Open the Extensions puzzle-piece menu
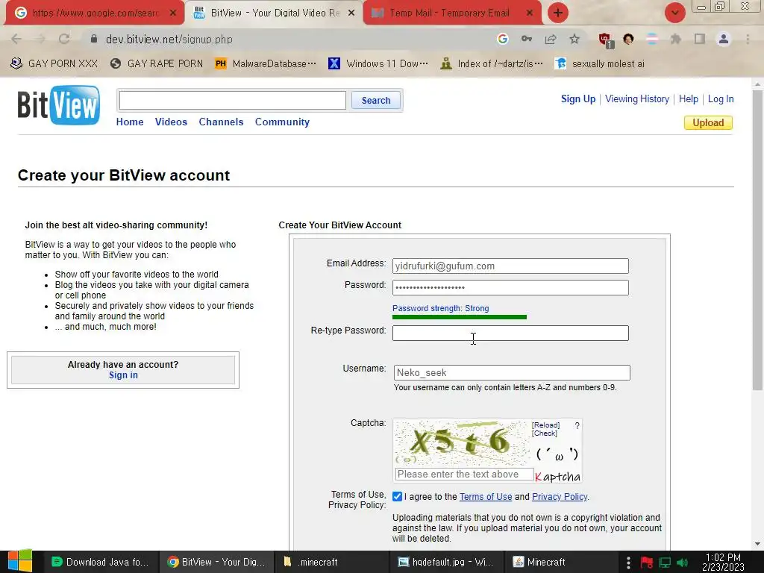Viewport: 764px width, 573px height. 675,39
